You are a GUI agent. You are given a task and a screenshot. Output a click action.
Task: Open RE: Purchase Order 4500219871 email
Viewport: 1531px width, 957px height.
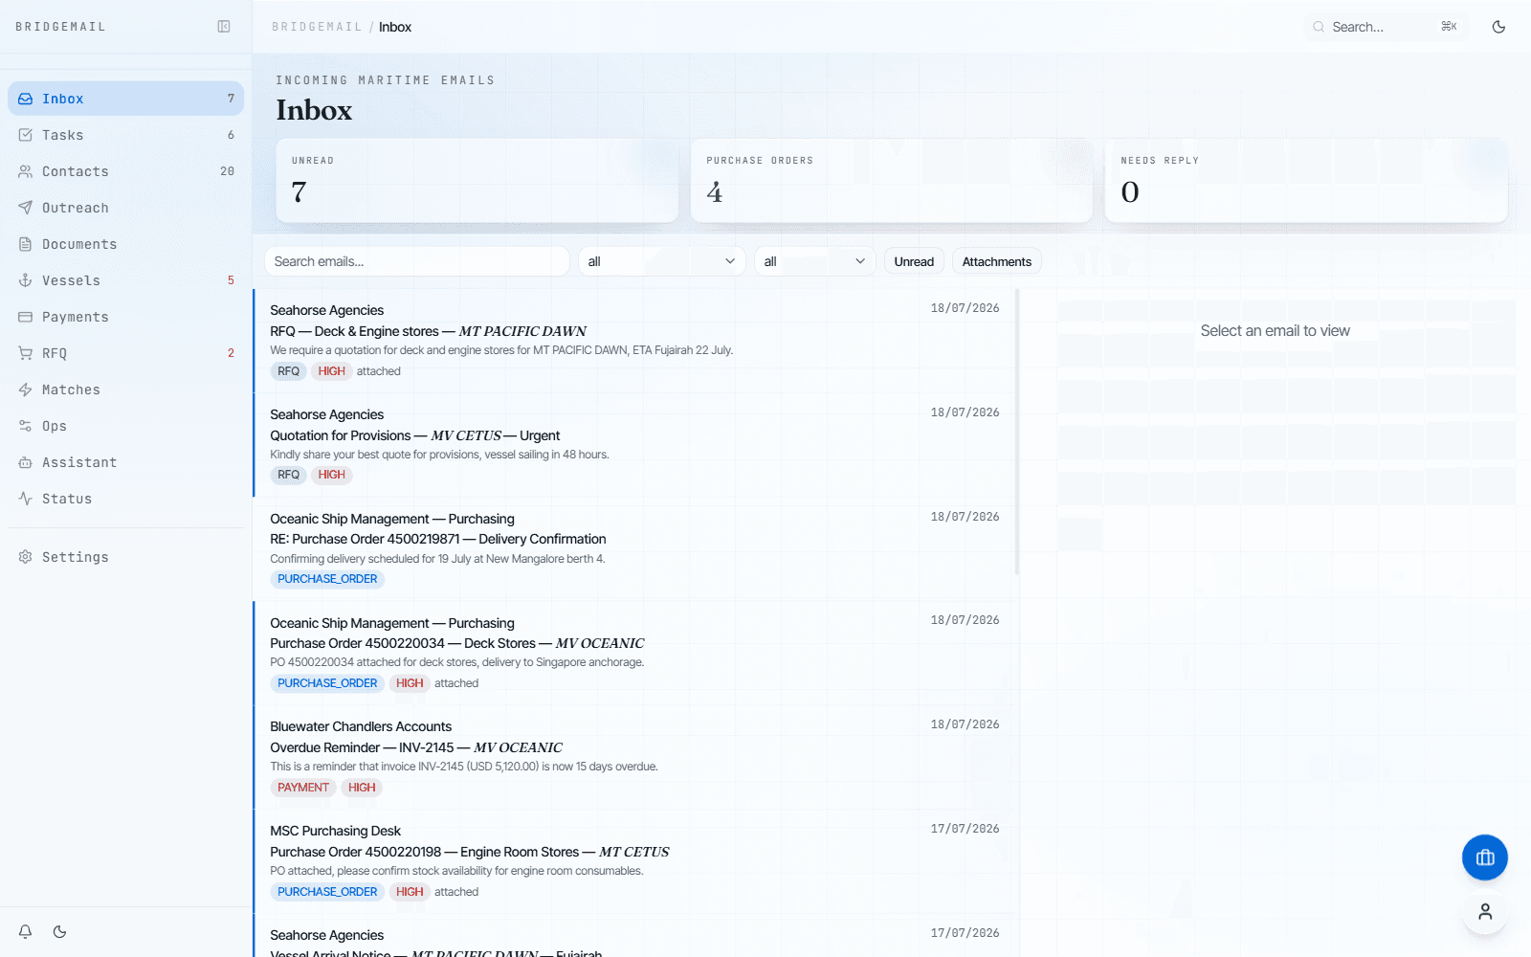pos(633,549)
